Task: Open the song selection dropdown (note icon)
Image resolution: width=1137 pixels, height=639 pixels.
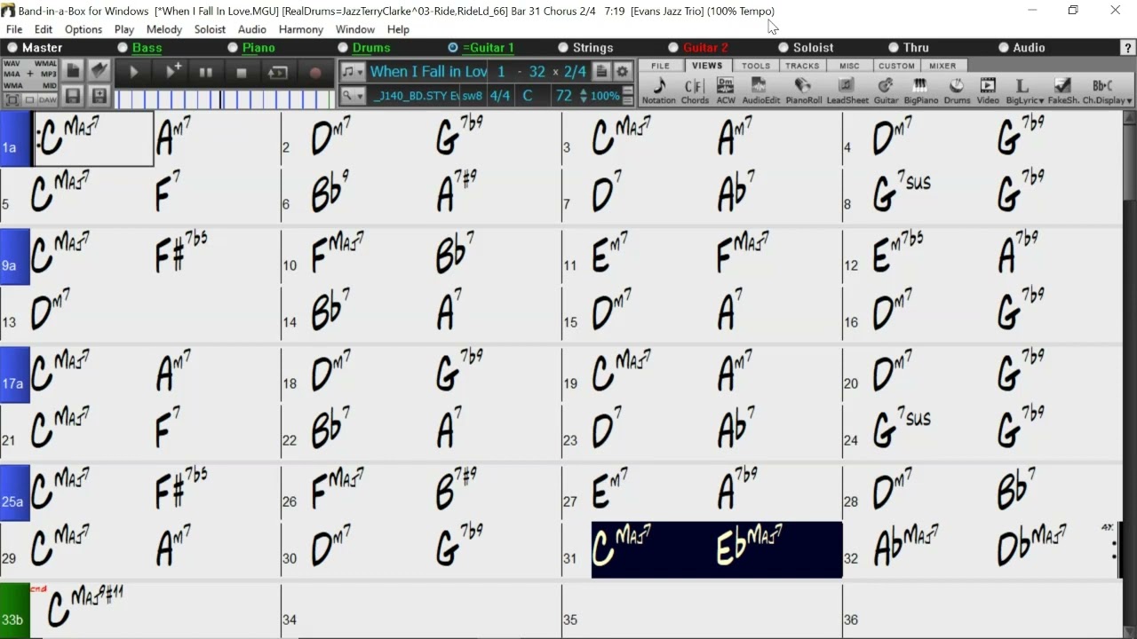Action: tap(353, 72)
